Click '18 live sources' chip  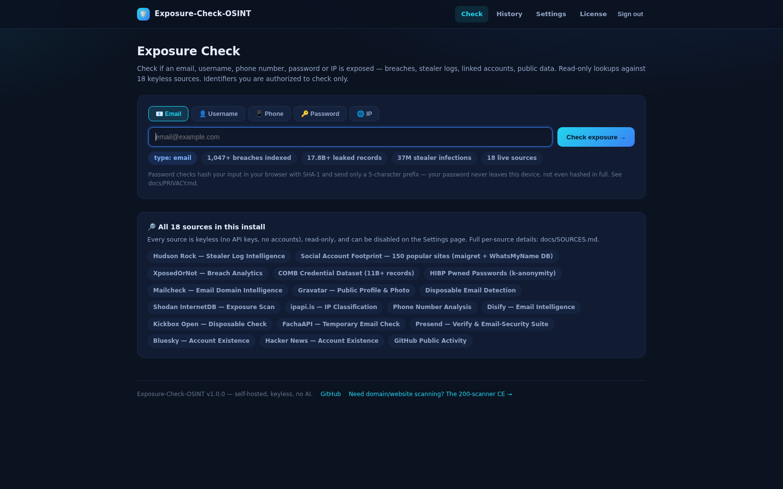pyautogui.click(x=512, y=158)
